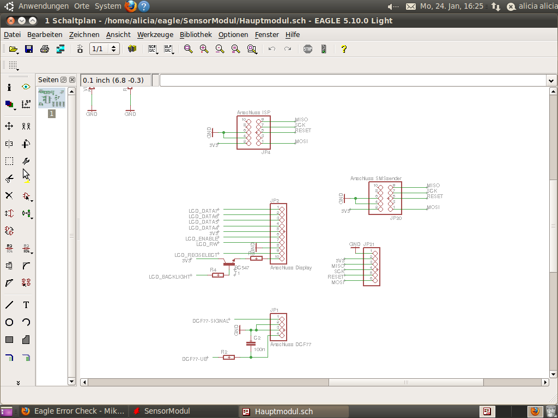Select the Gateswap tool

pos(9,231)
